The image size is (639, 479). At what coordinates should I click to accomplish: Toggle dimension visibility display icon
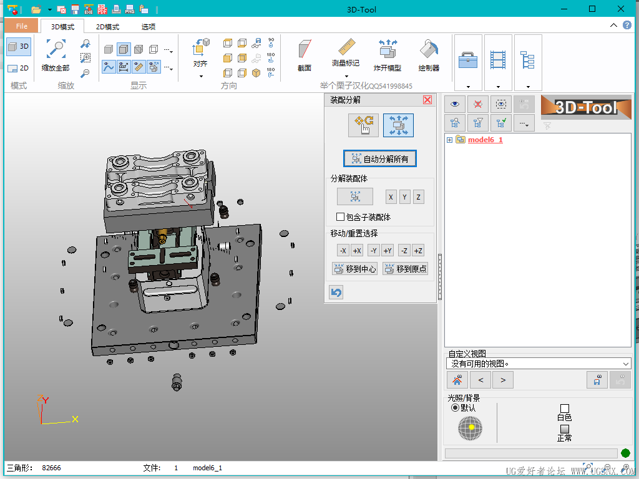click(124, 66)
